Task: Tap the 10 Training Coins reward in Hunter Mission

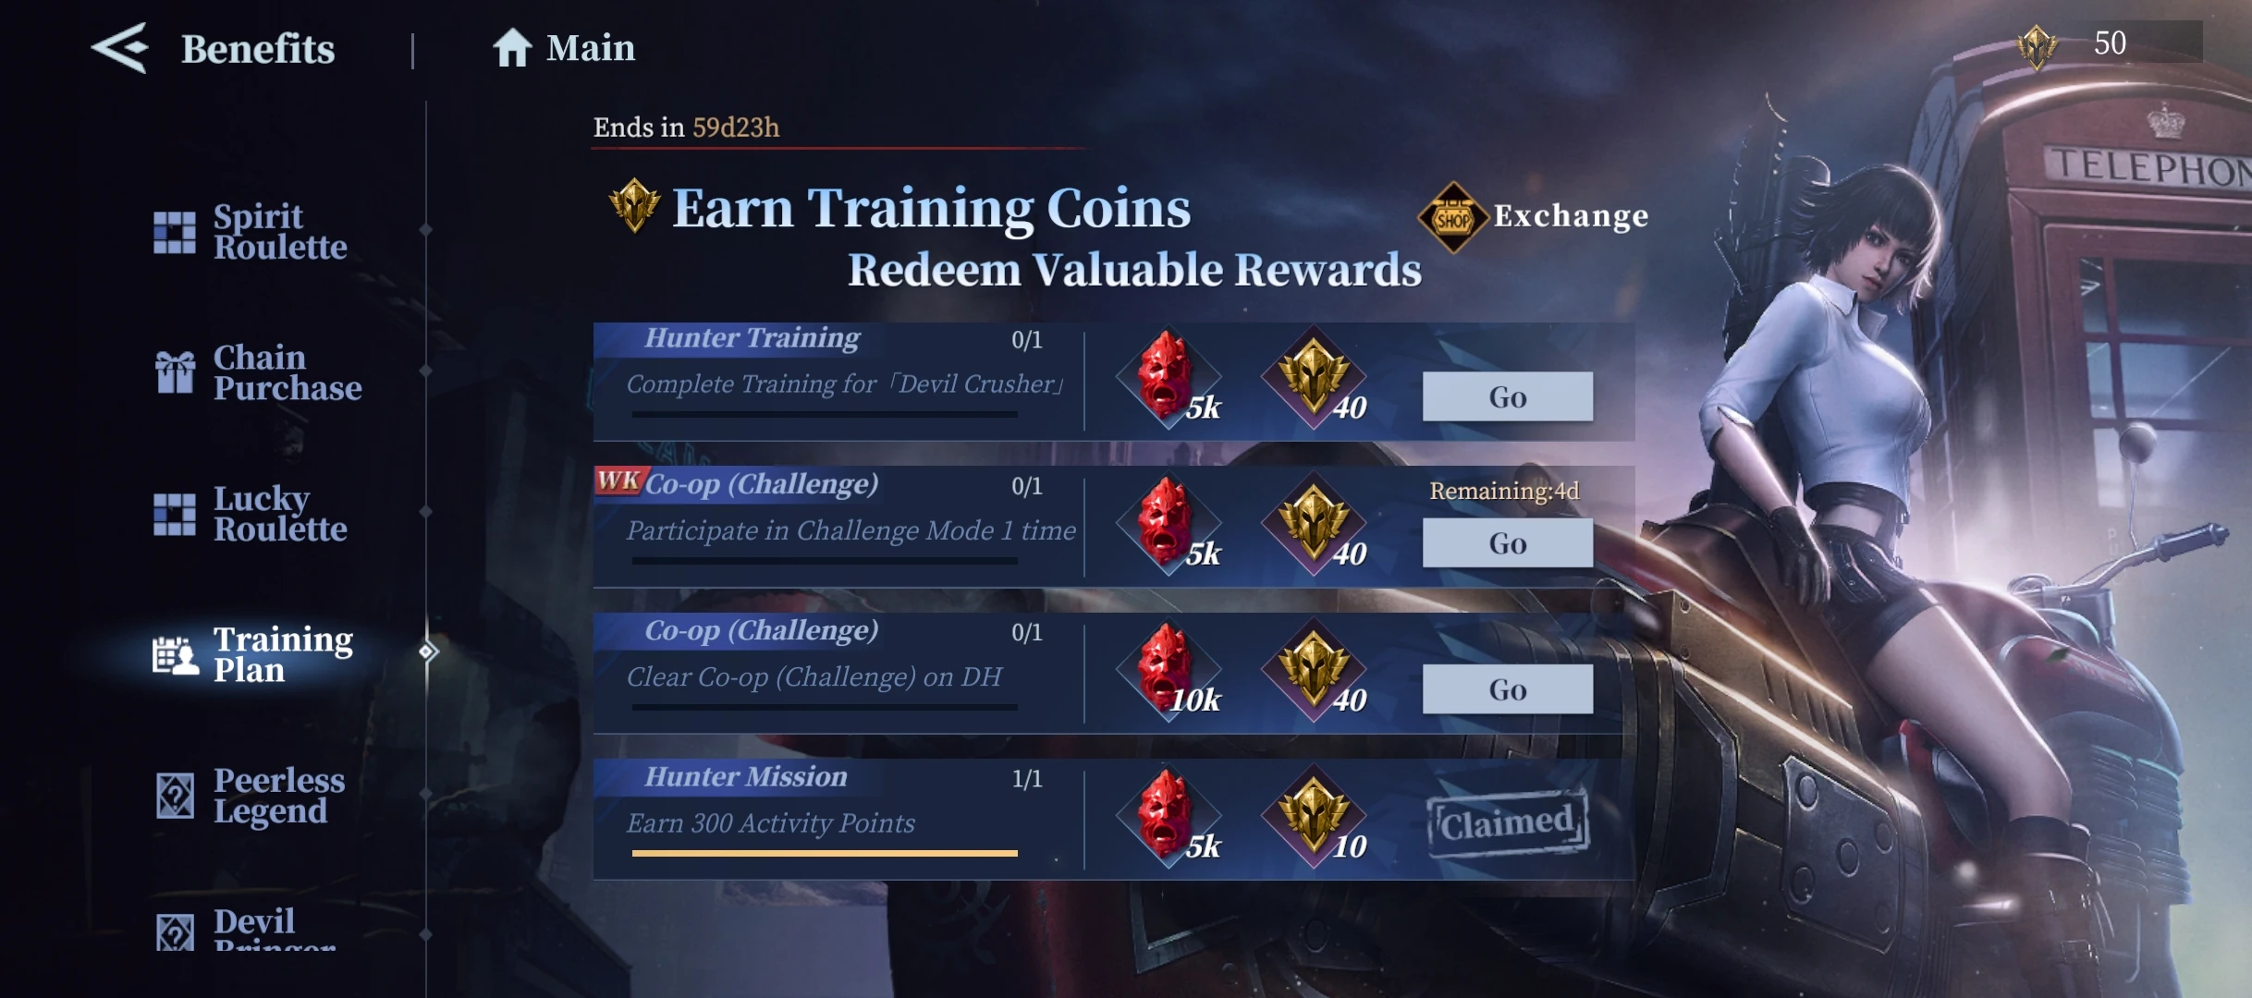Action: click(1314, 816)
